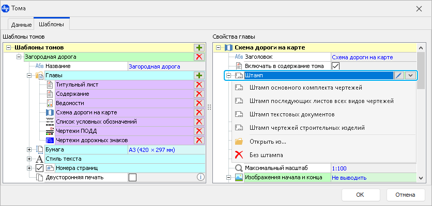Click info icon beside Двусторонняя печать
Viewport: 432px width, 206px height.
(201, 177)
